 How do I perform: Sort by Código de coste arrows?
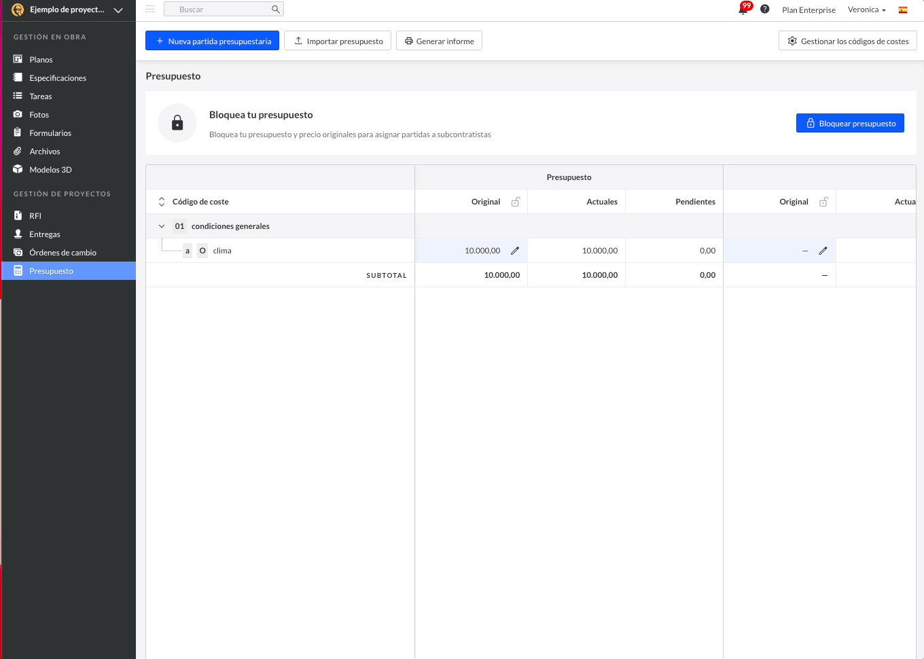pos(162,202)
